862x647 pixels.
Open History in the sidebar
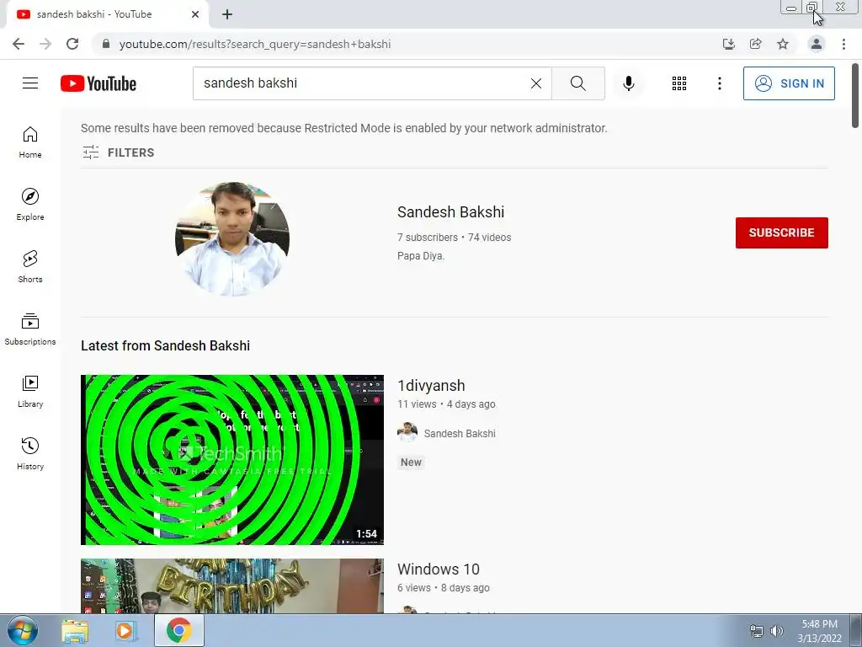coord(30,453)
